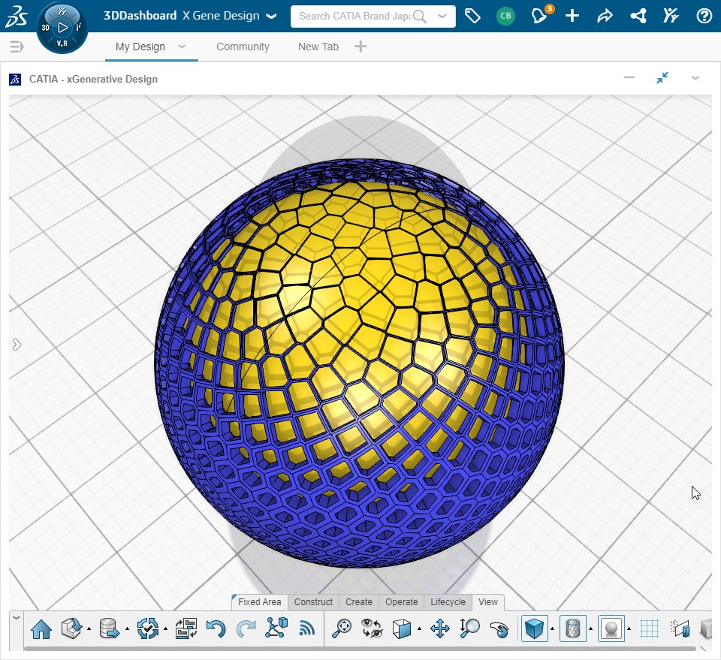Switch to the My Design tab

140,47
